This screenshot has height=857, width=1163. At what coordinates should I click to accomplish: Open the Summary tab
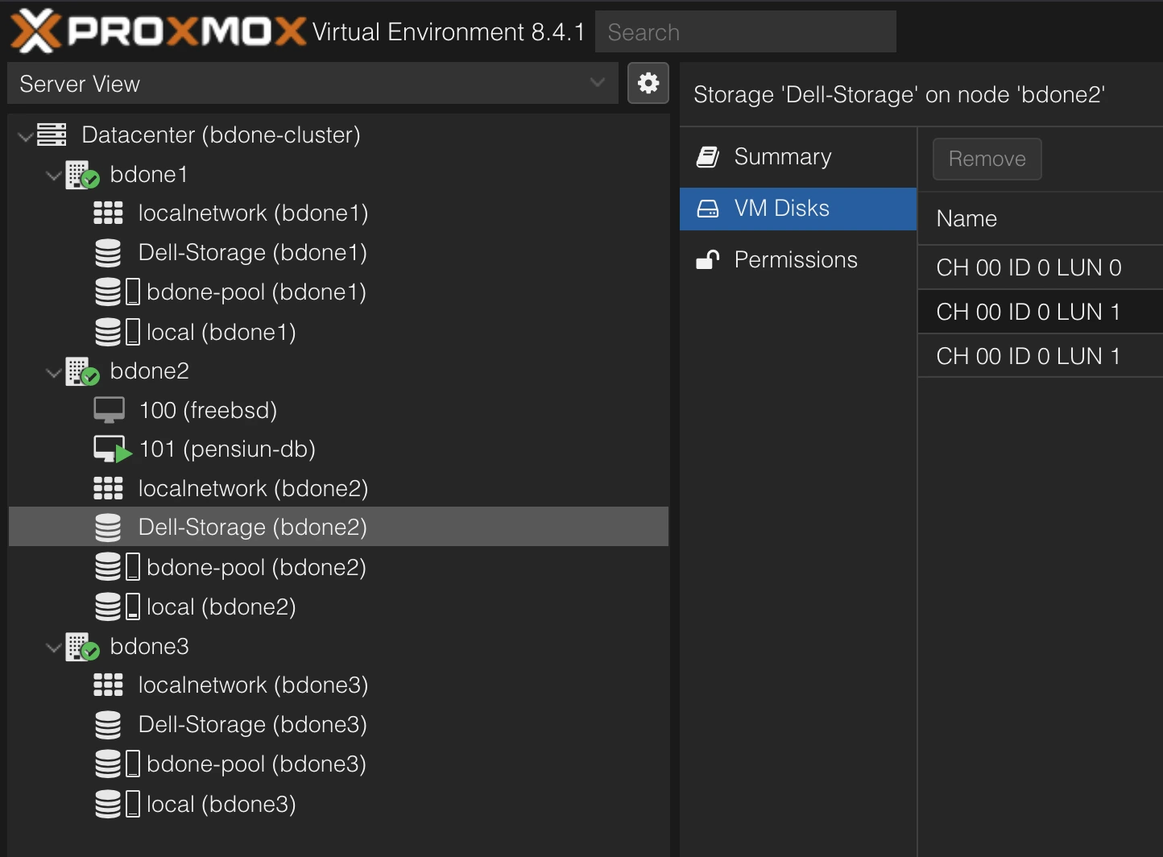point(782,157)
